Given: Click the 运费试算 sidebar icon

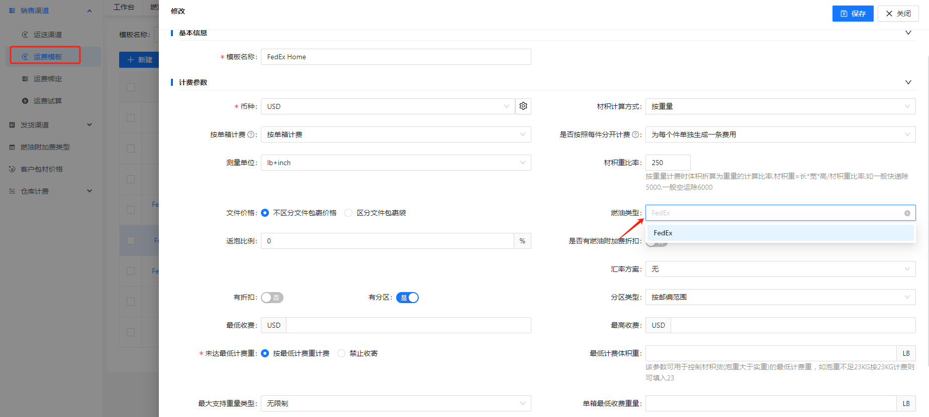Looking at the screenshot, I should pos(25,101).
